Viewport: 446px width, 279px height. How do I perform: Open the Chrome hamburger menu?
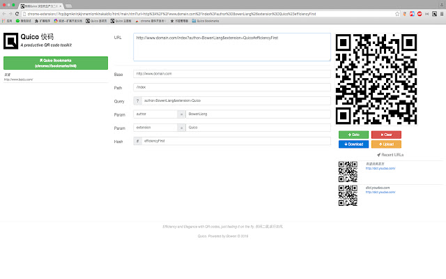coord(442,14)
